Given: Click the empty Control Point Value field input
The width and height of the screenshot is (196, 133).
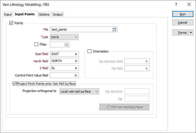Looking at the screenshot, I should pyautogui.click(x=64, y=75).
